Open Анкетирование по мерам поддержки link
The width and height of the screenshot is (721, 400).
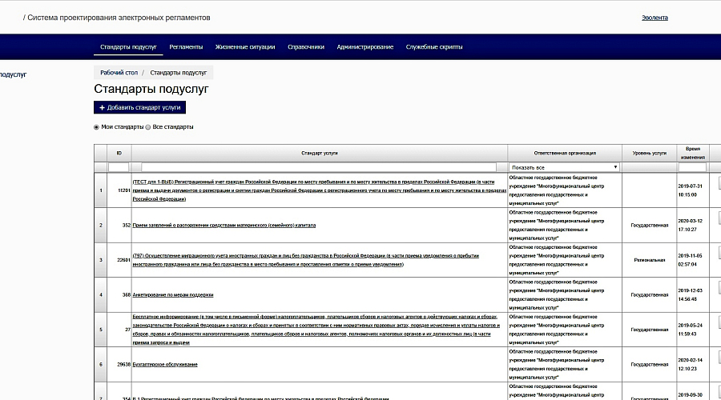click(173, 295)
